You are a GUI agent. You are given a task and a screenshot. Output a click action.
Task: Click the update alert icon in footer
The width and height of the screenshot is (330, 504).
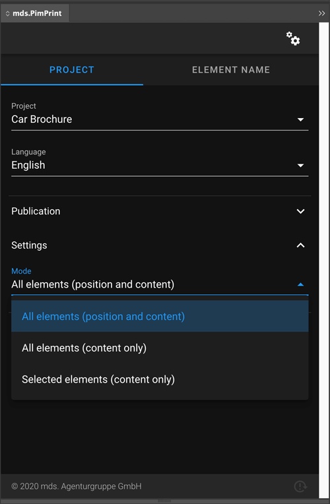point(300,486)
